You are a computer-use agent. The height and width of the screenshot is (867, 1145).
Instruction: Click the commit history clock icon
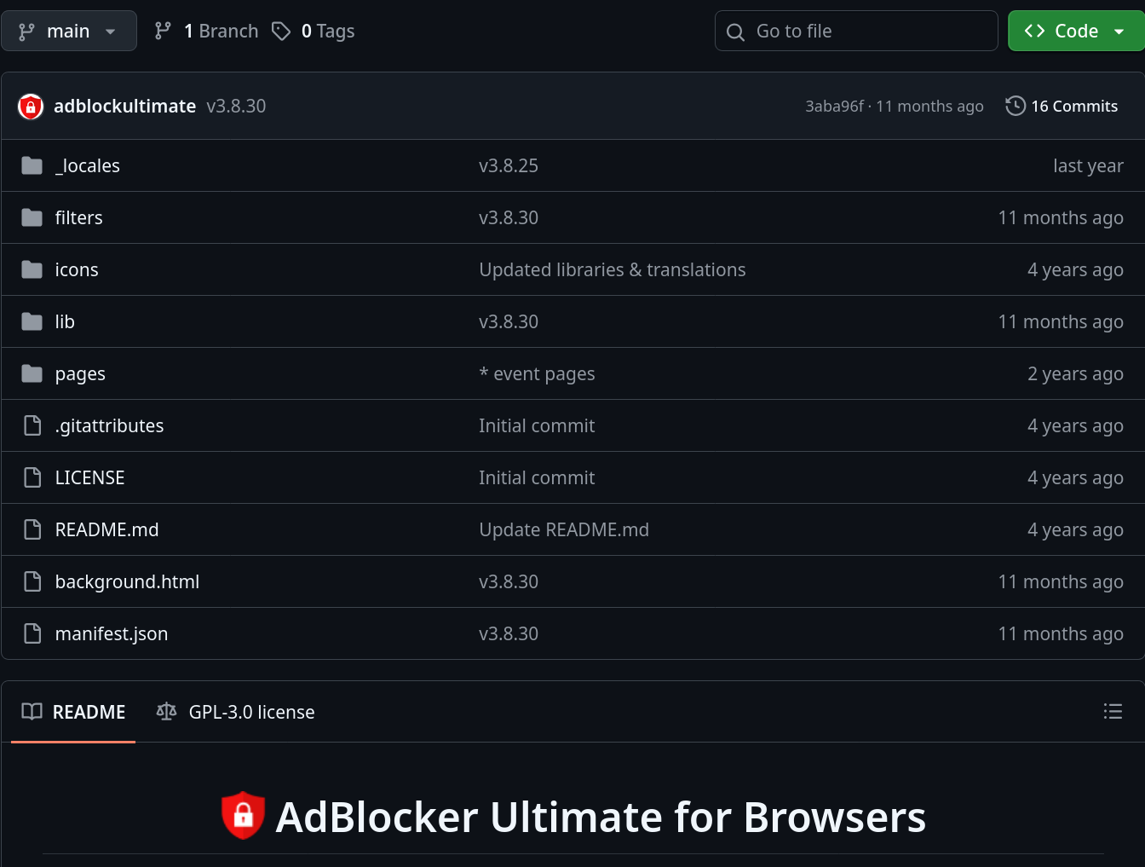coord(1015,107)
